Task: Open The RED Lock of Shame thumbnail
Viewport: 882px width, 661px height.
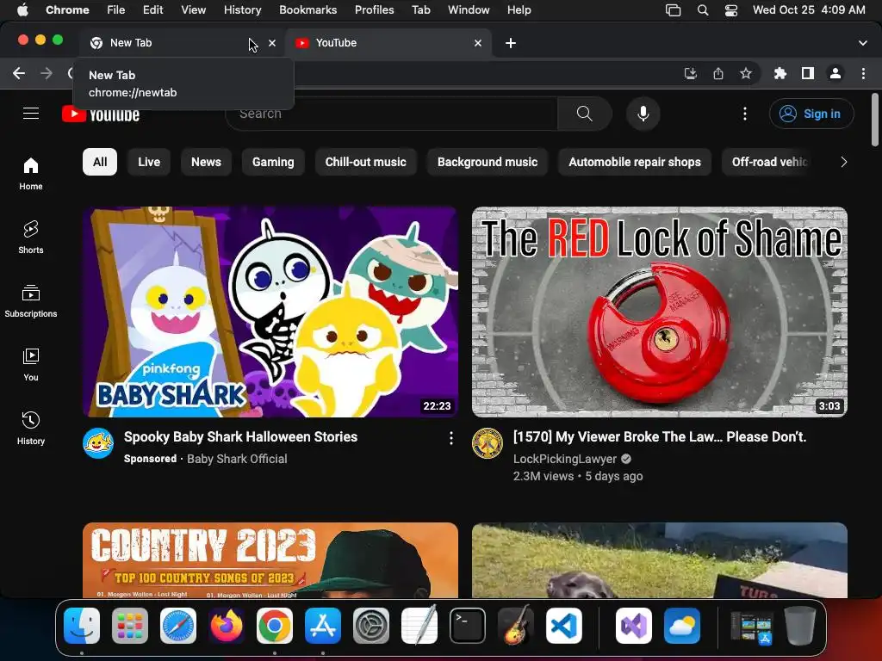Action: pyautogui.click(x=659, y=312)
